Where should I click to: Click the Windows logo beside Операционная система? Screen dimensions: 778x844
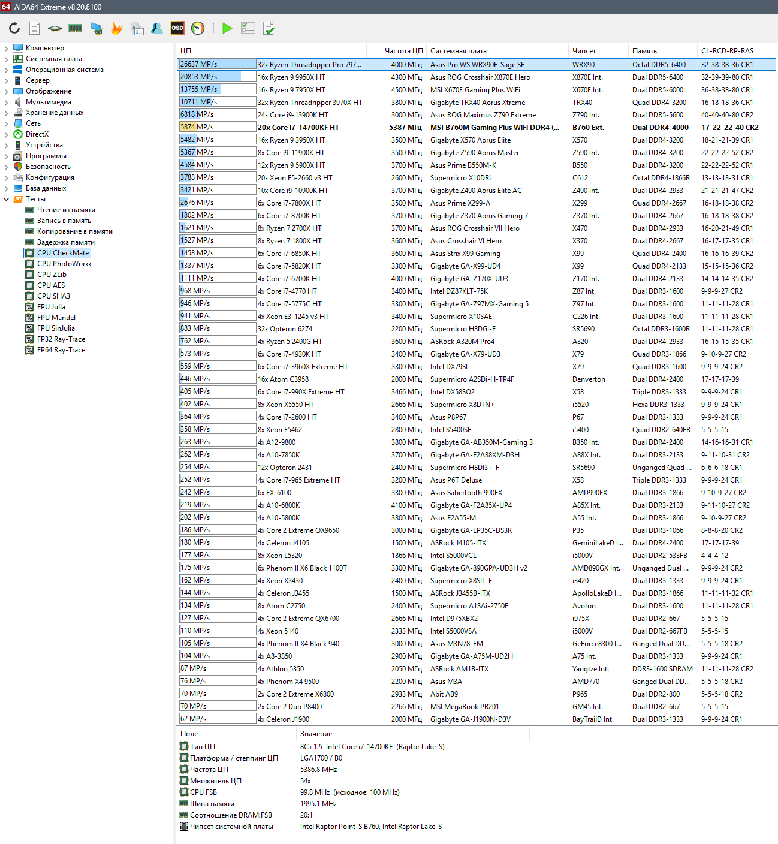pyautogui.click(x=18, y=70)
